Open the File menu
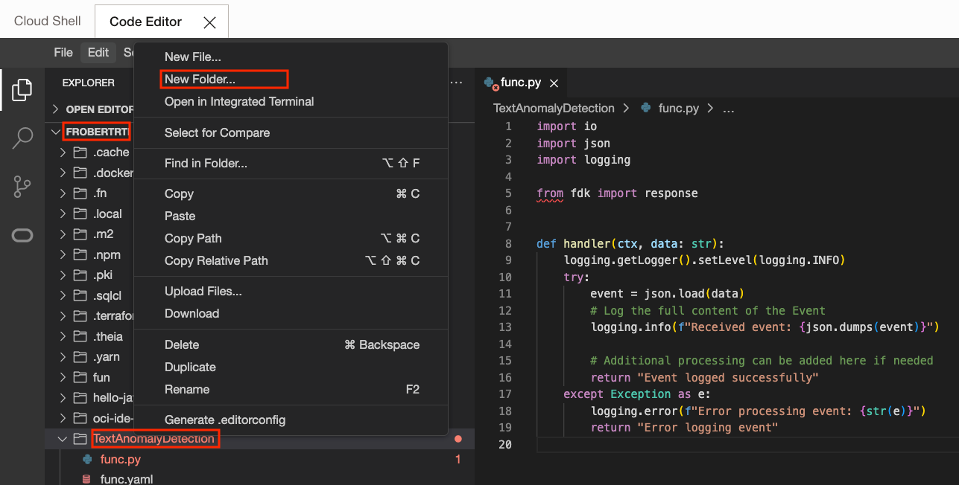Viewport: 959px width, 485px height. click(x=63, y=52)
